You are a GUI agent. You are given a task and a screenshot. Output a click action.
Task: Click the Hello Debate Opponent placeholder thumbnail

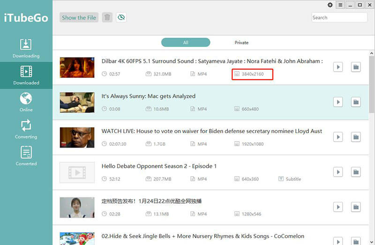point(77,172)
